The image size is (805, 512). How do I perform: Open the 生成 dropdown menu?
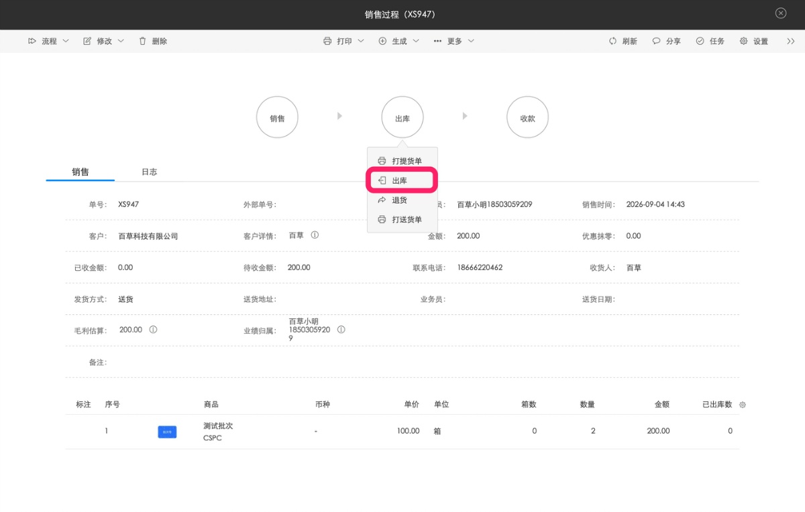tap(399, 41)
